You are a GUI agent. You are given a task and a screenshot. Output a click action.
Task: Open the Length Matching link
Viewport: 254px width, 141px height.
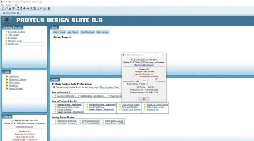pyautogui.click(x=96, y=107)
